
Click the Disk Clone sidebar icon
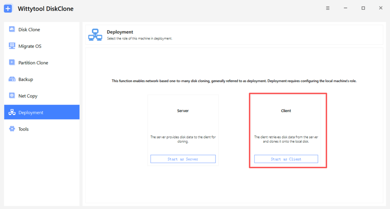click(12, 29)
